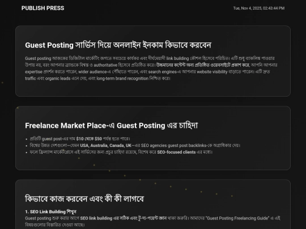Click the bold 'SEO link building' text in the last card

coord(96,218)
